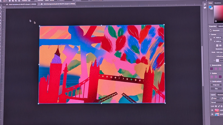The image size is (223, 125).
Task: Close the MAX Variations tab
Action: (4, 4)
